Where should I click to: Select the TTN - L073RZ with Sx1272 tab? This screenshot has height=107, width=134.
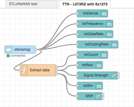(x=85, y=4)
